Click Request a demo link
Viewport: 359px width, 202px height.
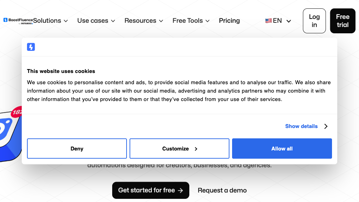(222, 190)
